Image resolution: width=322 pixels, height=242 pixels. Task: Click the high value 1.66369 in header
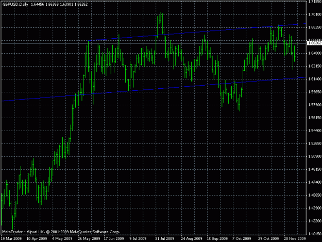[52, 4]
